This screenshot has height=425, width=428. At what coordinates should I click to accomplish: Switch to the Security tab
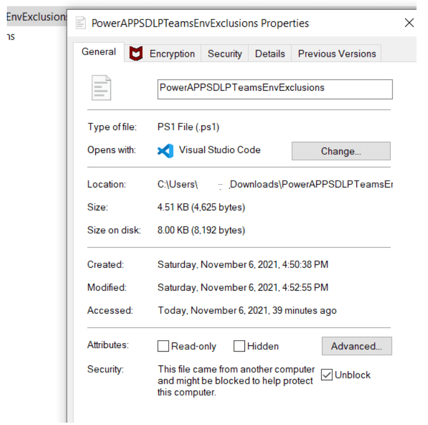tap(224, 54)
